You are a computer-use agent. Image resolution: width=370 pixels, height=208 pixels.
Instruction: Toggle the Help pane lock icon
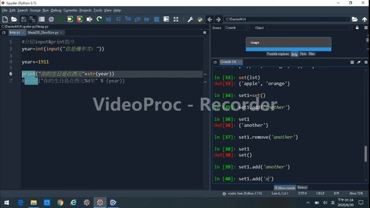click(x=357, y=28)
